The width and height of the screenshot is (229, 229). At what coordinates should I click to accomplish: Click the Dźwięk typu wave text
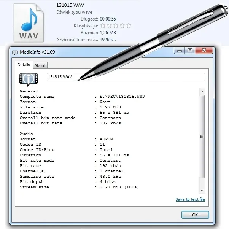(x=74, y=12)
